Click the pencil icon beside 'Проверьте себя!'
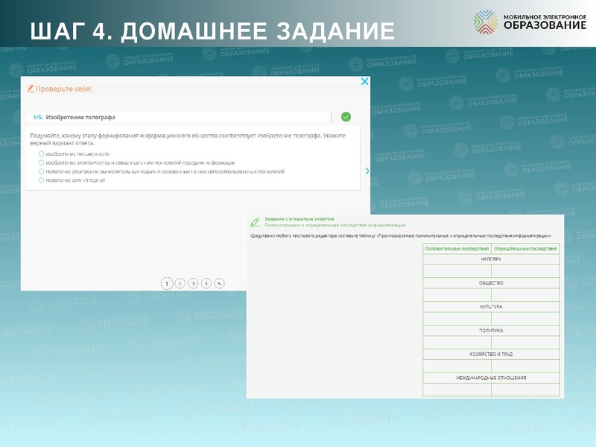 point(31,89)
